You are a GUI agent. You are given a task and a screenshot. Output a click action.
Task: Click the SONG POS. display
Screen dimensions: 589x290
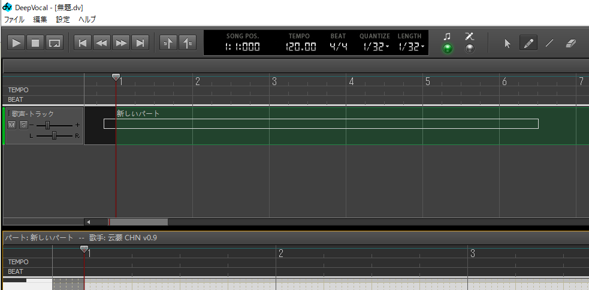(x=242, y=47)
